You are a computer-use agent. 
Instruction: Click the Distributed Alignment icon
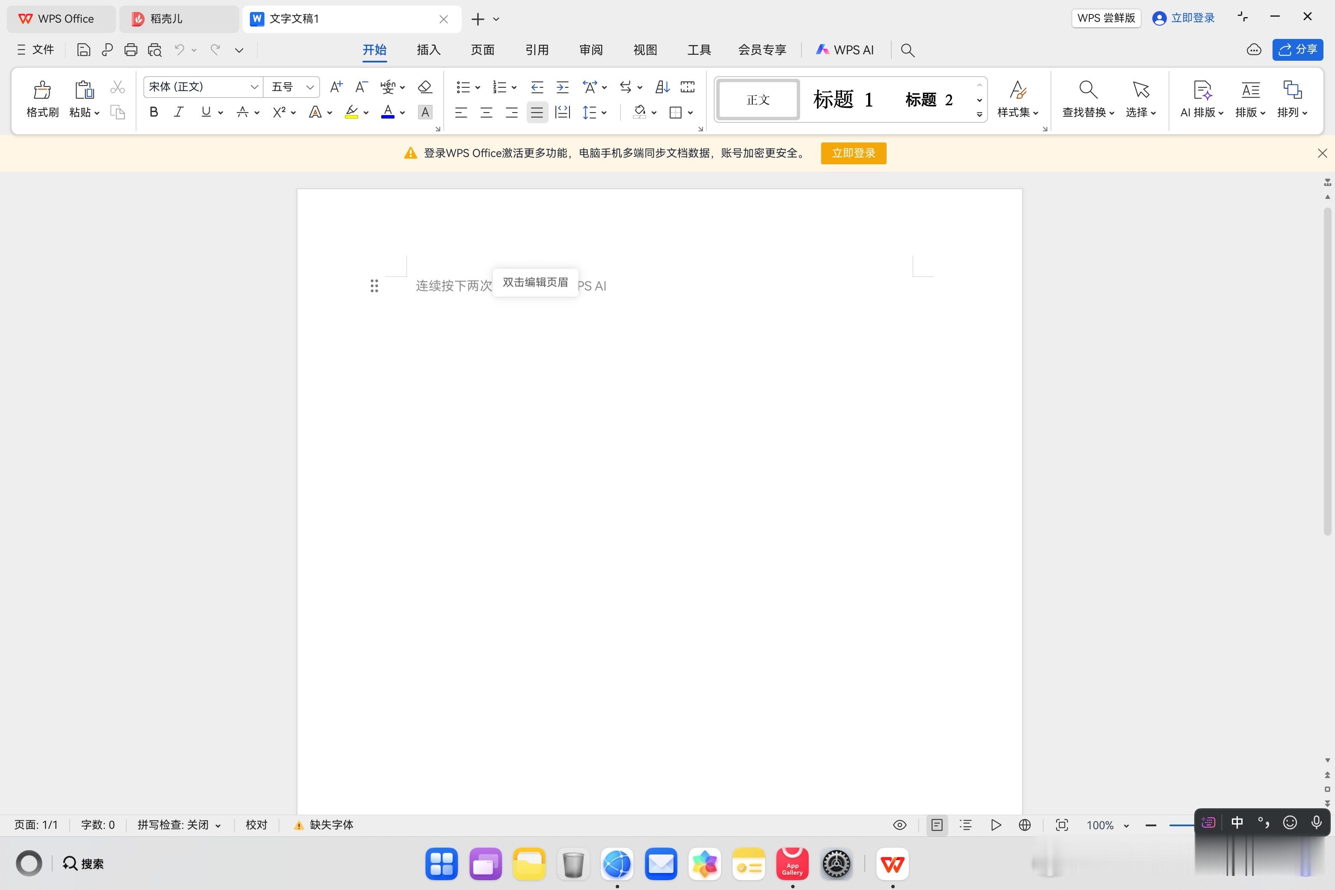click(562, 113)
